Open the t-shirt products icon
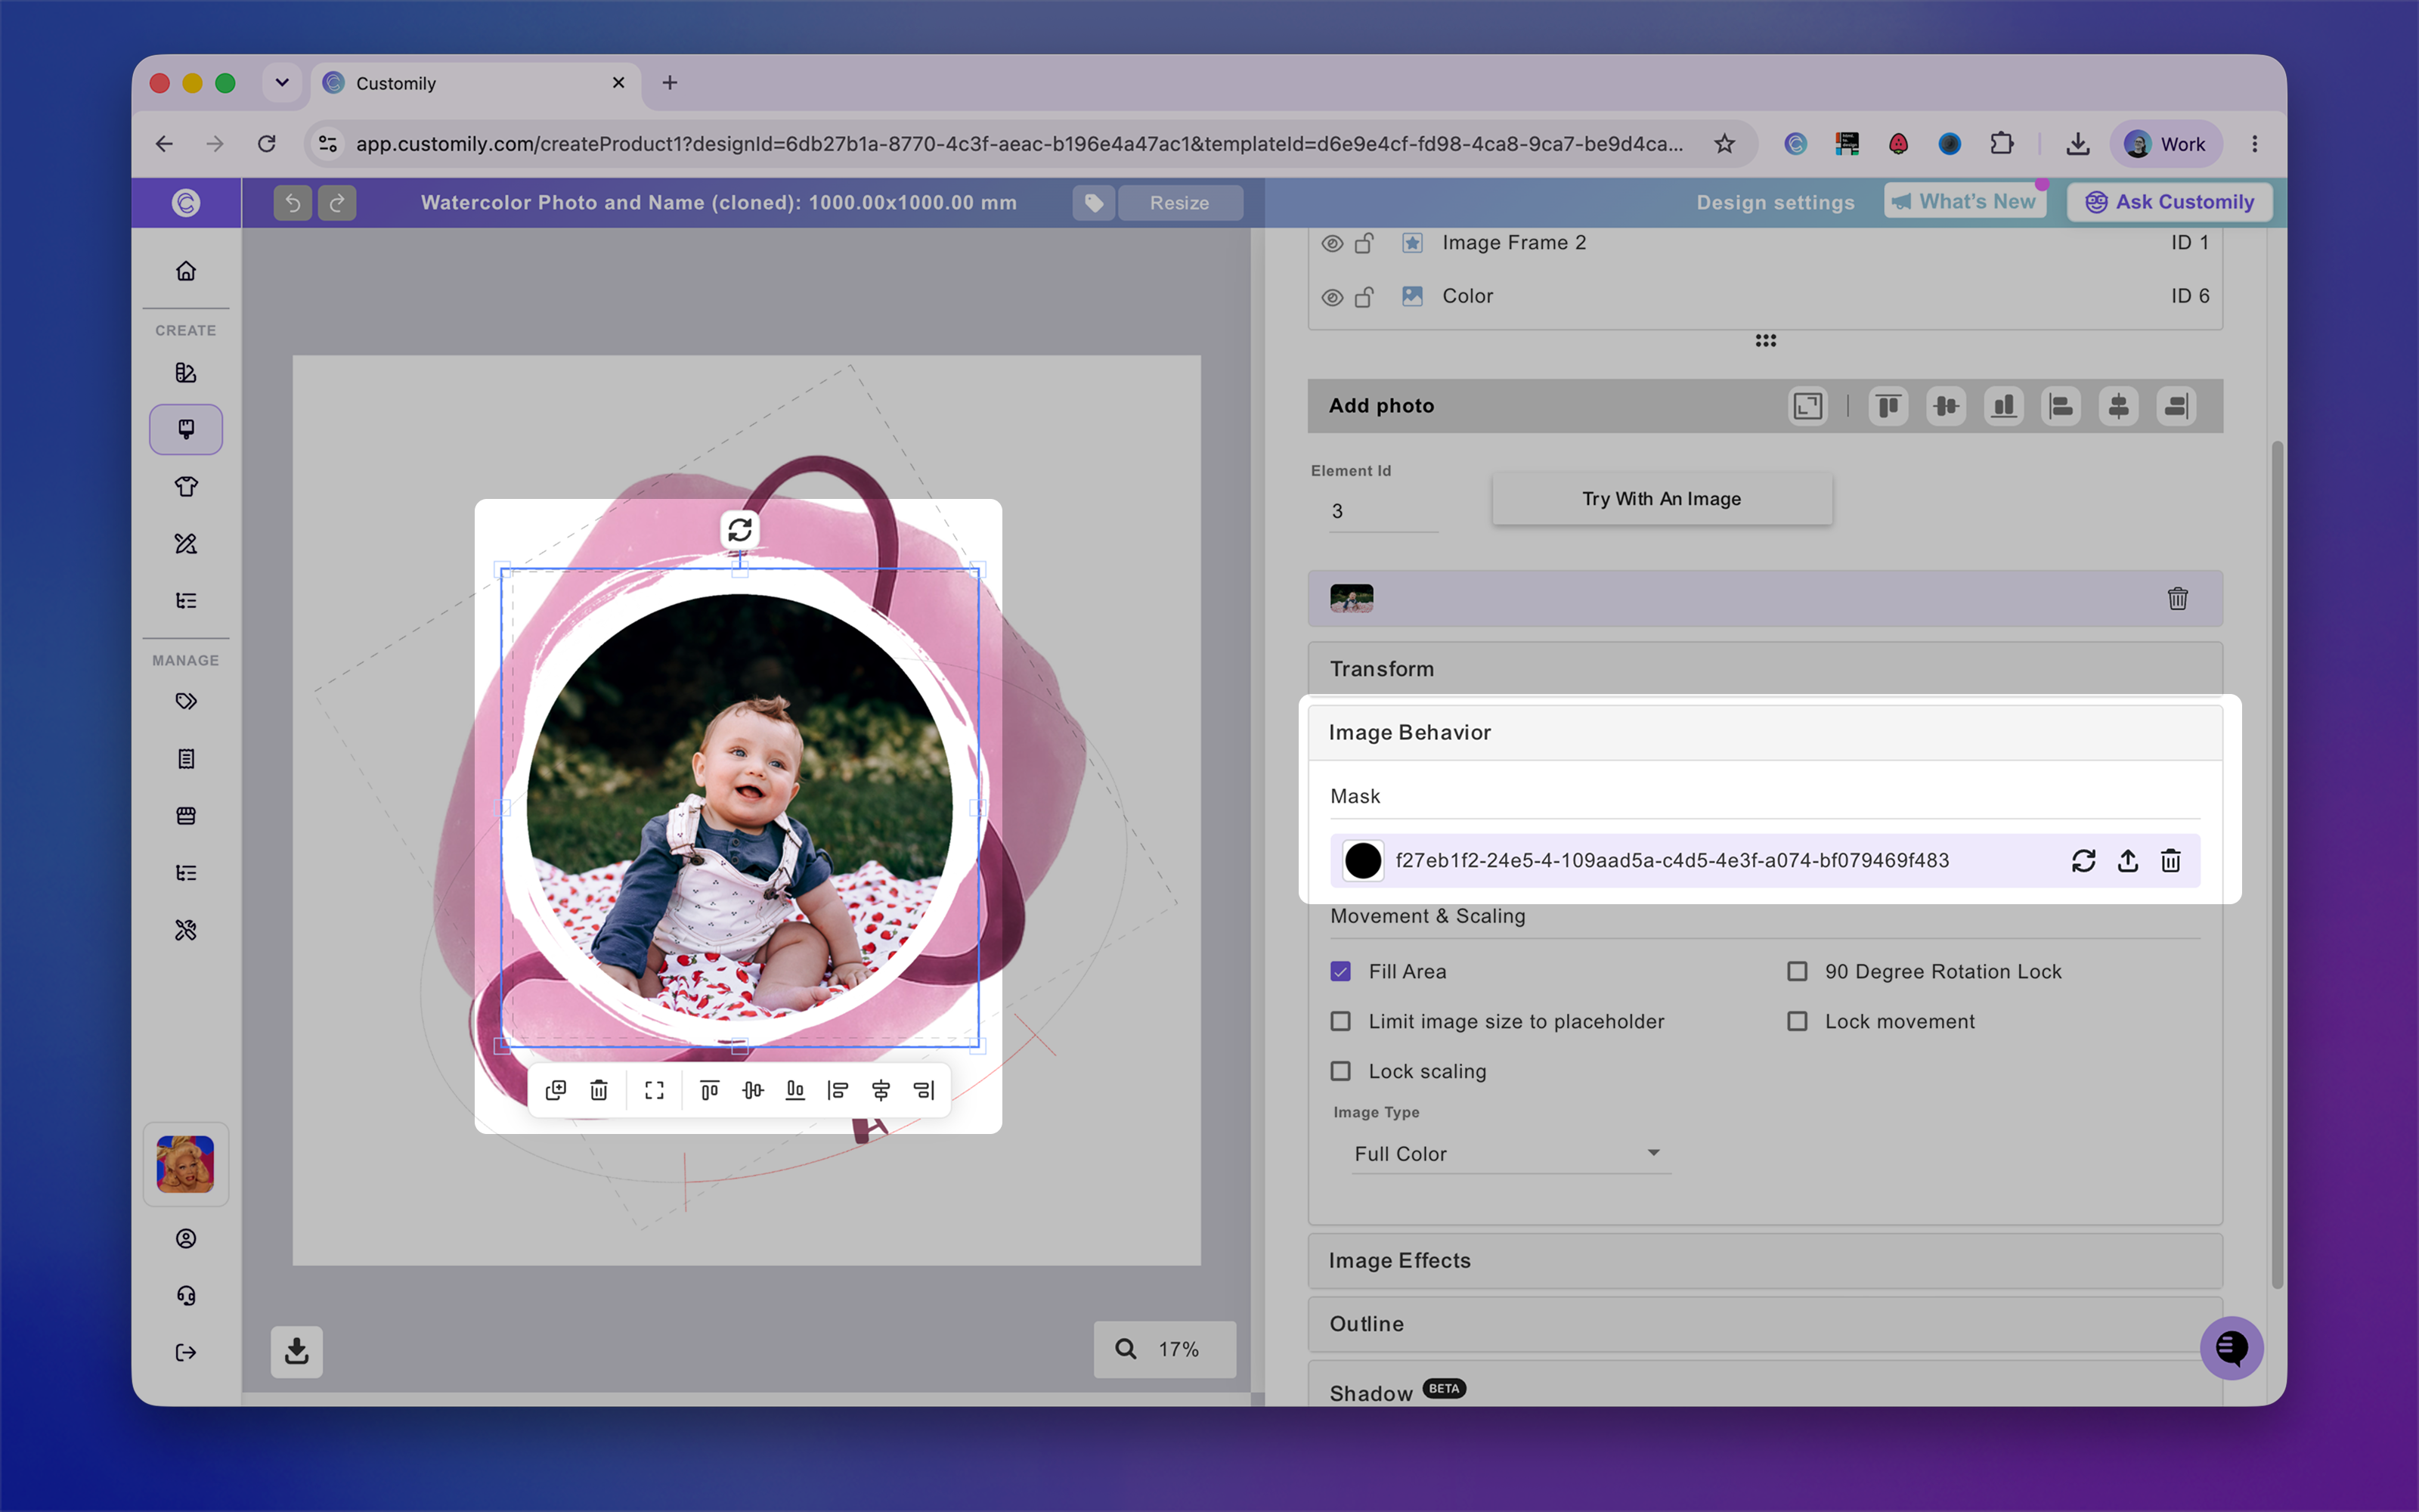The width and height of the screenshot is (2419, 1512). (x=186, y=487)
